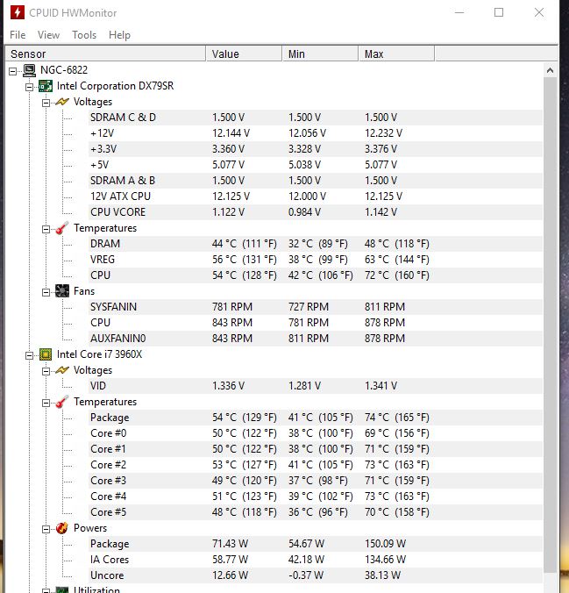Click the Fans icon
The width and height of the screenshot is (569, 593).
62,291
